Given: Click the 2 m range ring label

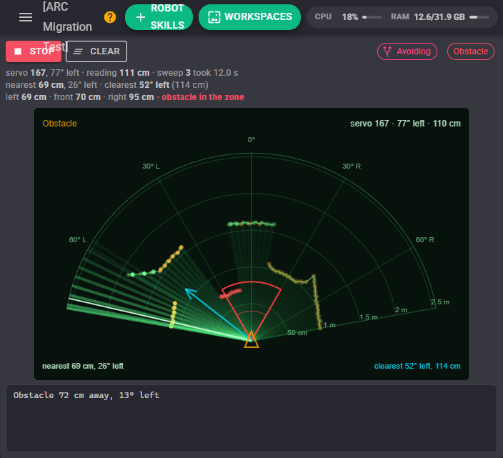Looking at the screenshot, I should pos(401,310).
